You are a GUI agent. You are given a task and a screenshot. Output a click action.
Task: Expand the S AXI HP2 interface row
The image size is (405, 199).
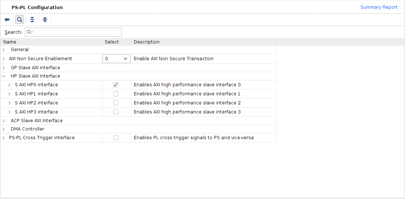coord(9,103)
